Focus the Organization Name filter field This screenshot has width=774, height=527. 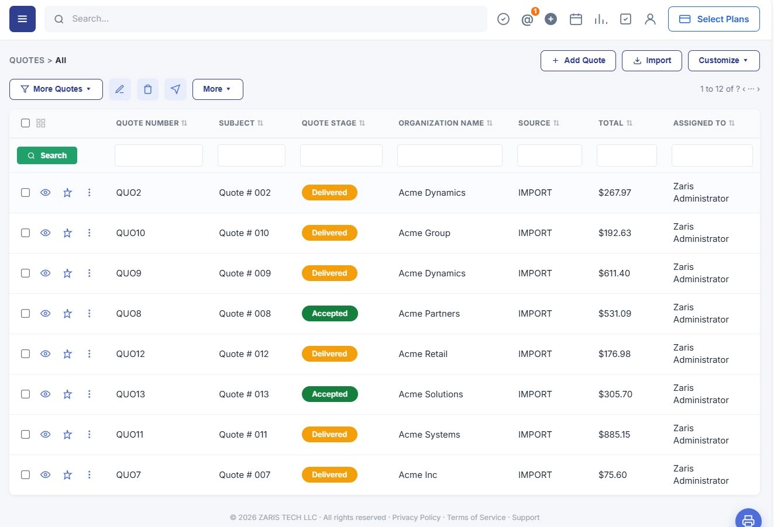[450, 155]
